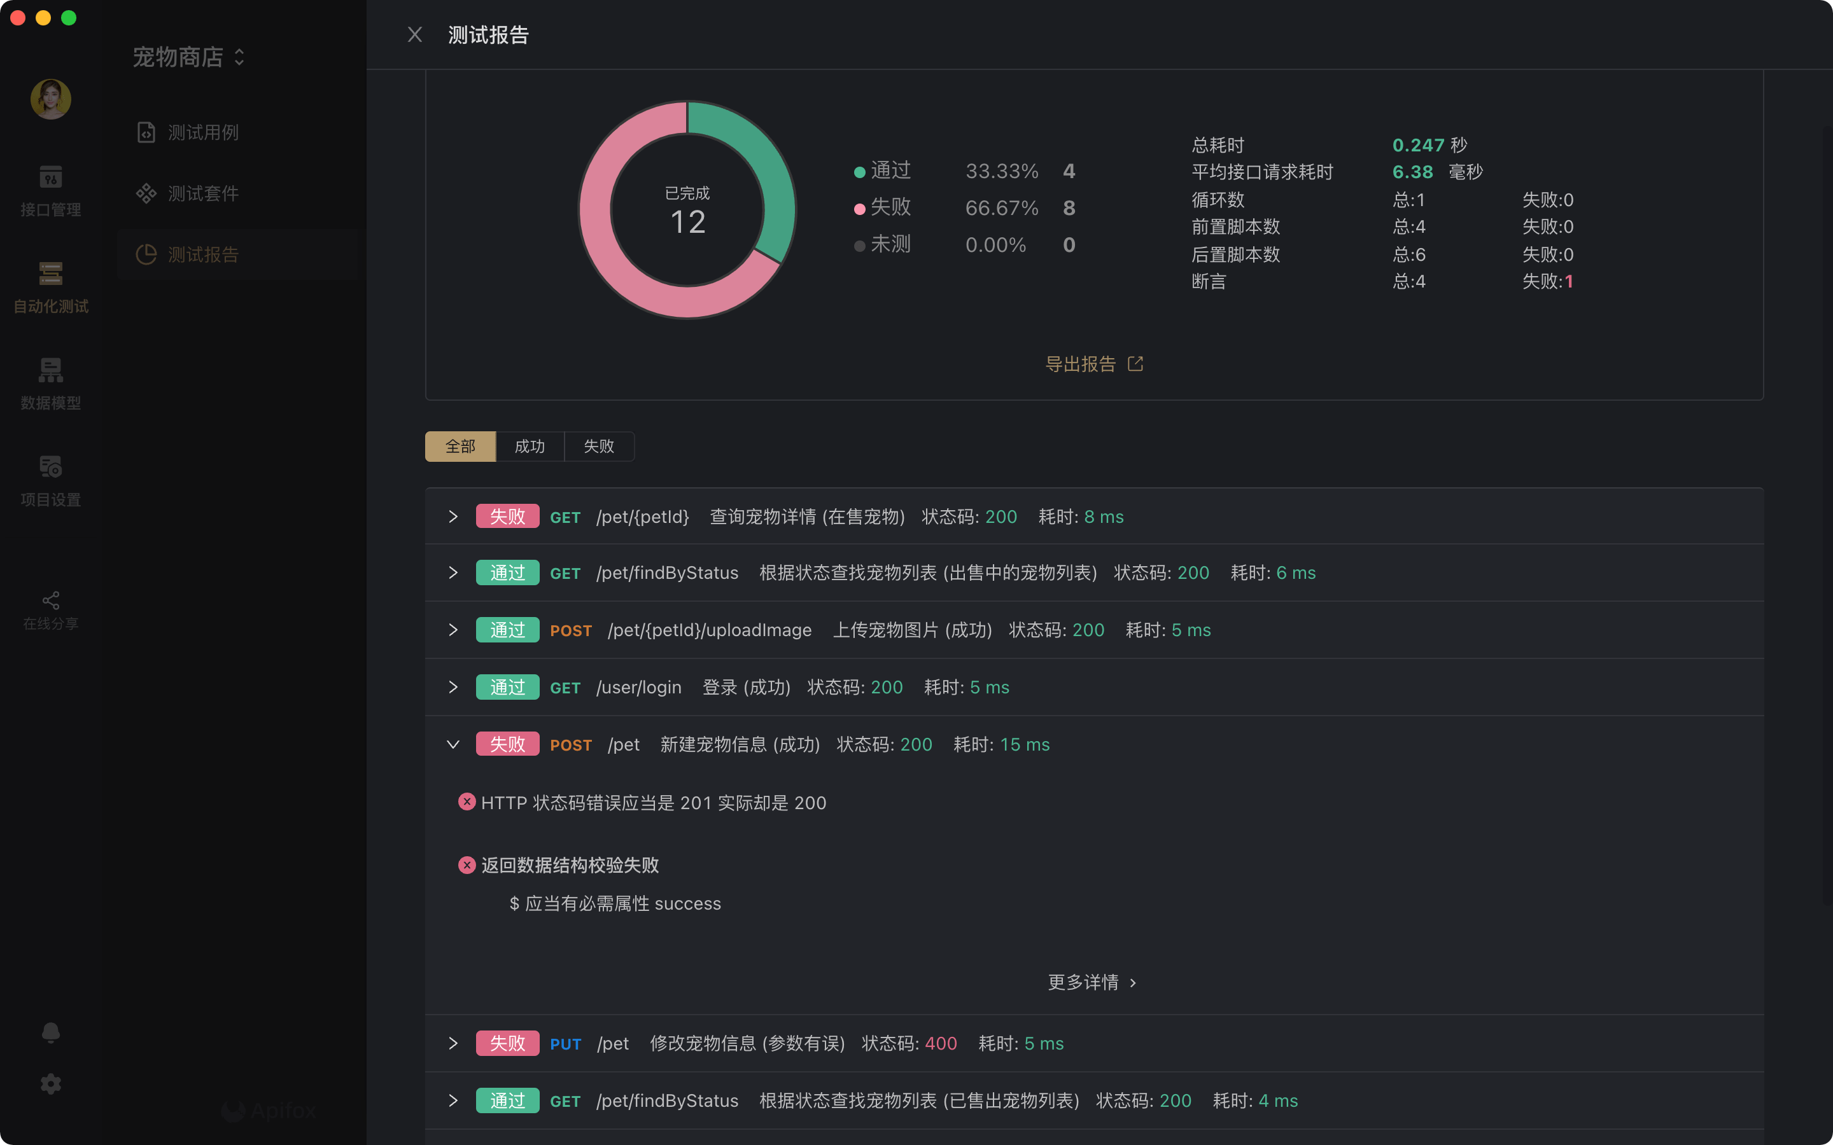Close the 测试报告 panel with X
Image resolution: width=1833 pixels, height=1145 pixels.
(414, 35)
